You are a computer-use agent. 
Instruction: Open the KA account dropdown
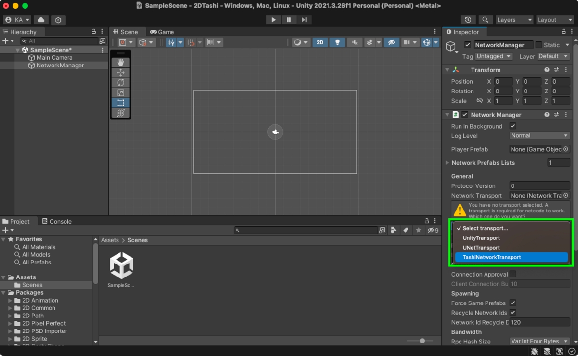[17, 20]
